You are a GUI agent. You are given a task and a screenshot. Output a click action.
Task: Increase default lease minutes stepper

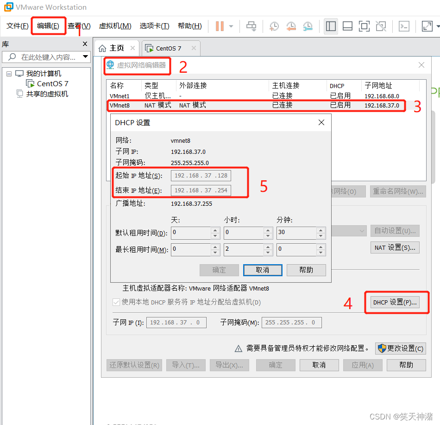click(x=321, y=230)
